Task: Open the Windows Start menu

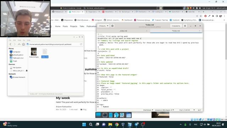Action: [84, 124]
